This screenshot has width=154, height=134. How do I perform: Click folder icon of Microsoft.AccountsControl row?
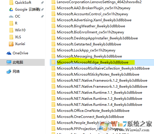click(x=54, y=14)
